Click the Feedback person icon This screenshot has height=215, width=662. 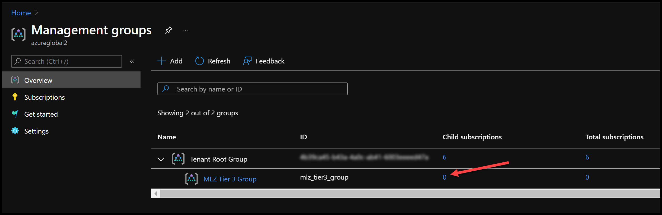(x=247, y=61)
